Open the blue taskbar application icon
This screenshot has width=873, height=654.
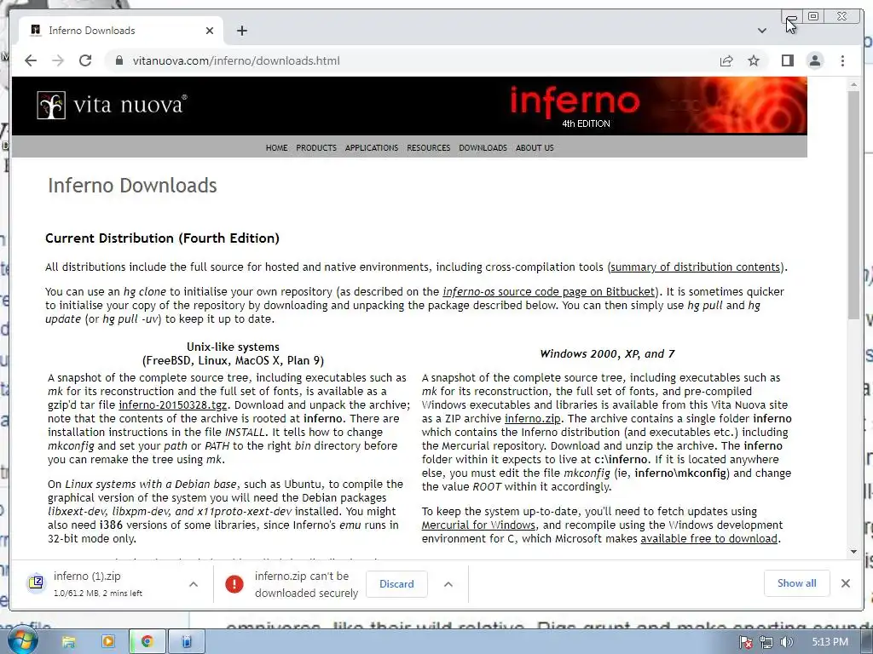pyautogui.click(x=187, y=642)
